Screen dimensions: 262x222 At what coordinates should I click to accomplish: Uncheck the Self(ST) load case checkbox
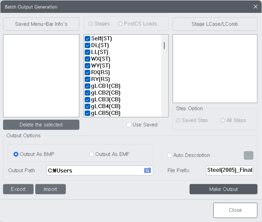[88, 39]
